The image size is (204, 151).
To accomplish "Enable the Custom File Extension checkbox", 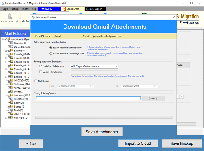I will pyautogui.click(x=41, y=72).
